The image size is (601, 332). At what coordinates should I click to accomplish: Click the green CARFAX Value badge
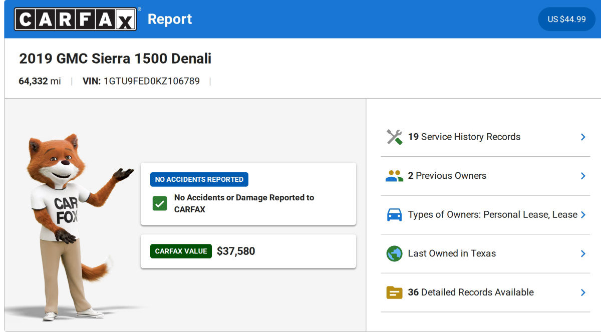click(181, 251)
